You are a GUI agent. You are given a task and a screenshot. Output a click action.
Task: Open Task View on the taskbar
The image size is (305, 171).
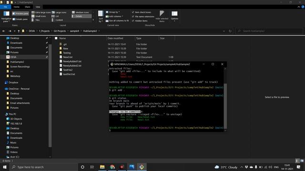[x=92, y=167]
